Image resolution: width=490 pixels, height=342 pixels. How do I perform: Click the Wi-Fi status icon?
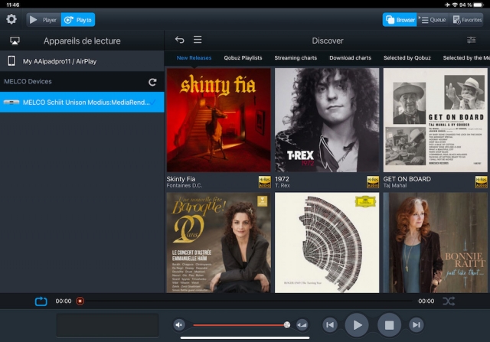tap(455, 5)
